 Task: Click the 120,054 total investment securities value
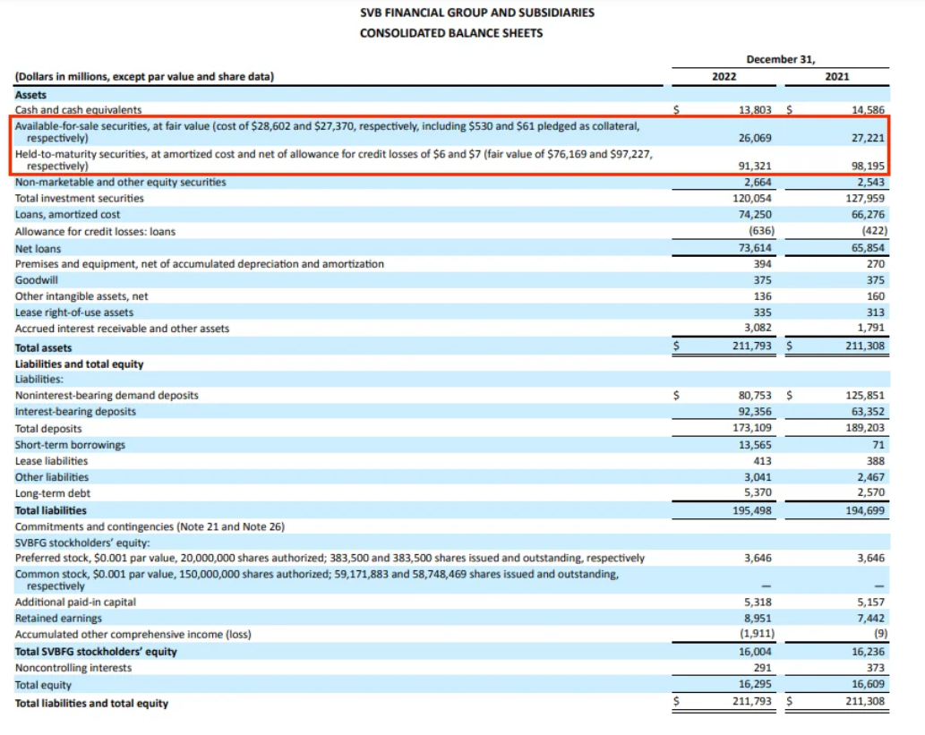pyautogui.click(x=751, y=198)
